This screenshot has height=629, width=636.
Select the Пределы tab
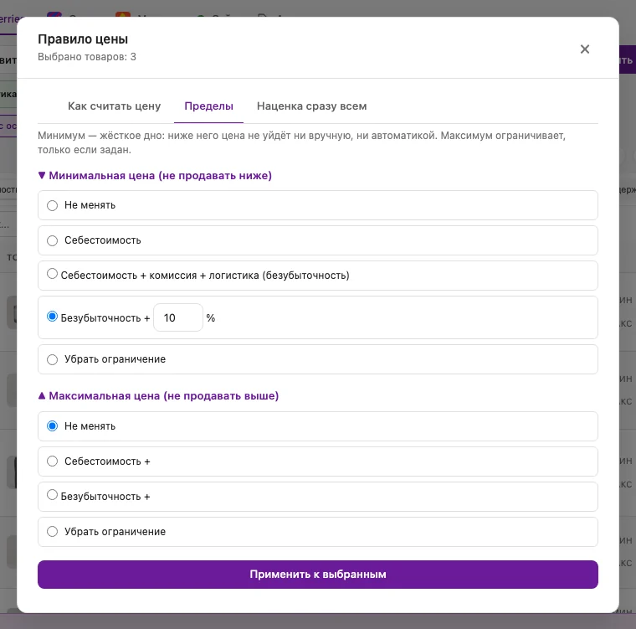click(x=208, y=106)
